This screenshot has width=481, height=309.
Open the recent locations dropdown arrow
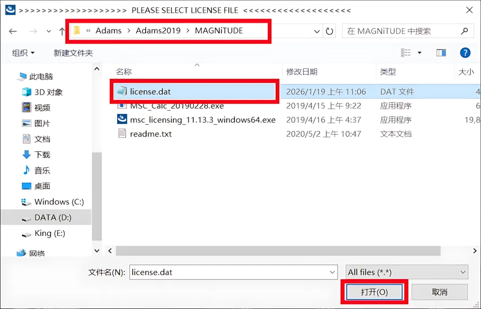coord(49,31)
